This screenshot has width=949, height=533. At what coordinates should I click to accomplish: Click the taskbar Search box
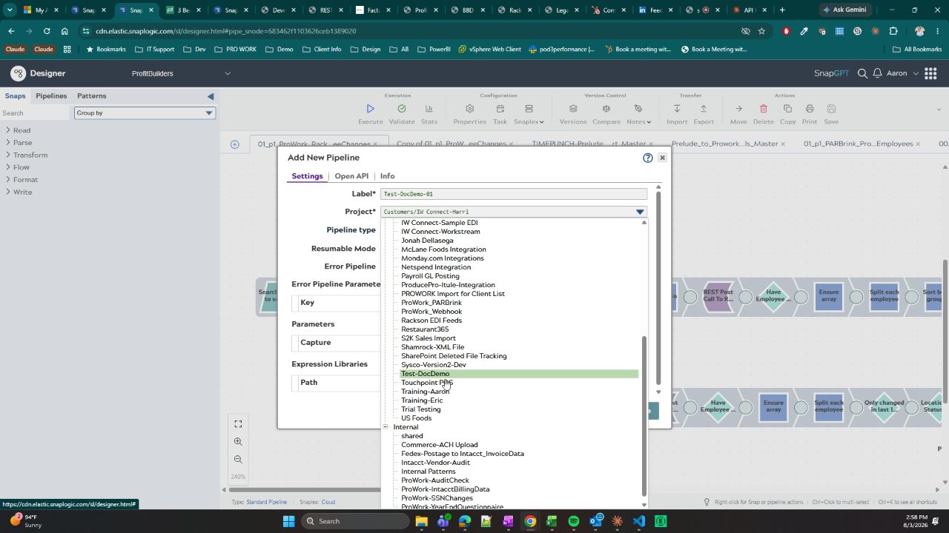tap(355, 521)
